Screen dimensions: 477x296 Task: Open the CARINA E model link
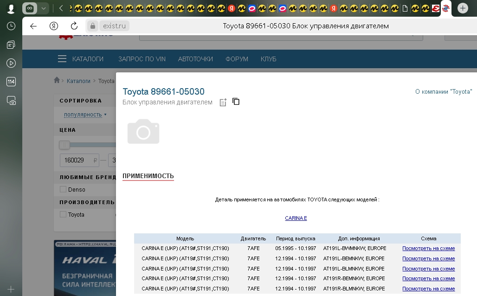296,218
